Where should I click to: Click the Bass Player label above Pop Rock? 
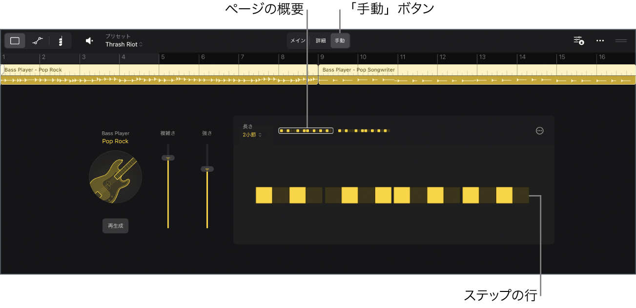point(116,133)
